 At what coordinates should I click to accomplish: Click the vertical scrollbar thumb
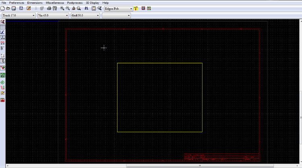tap(301, 117)
